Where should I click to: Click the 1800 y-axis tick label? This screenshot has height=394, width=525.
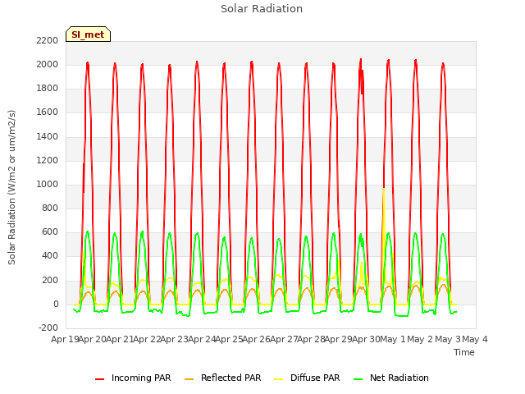48,89
